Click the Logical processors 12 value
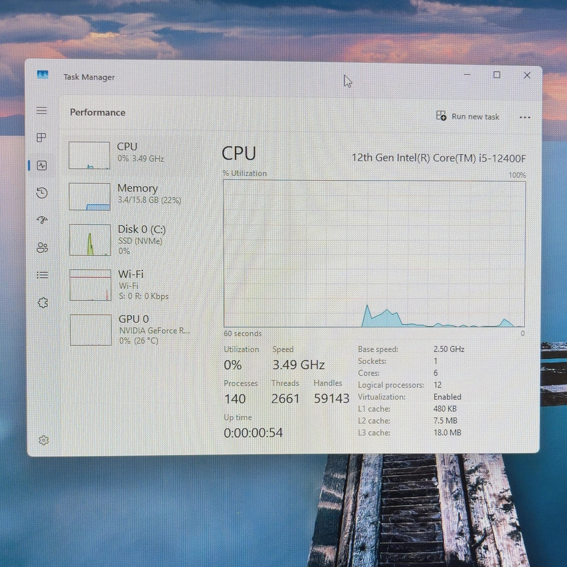The width and height of the screenshot is (567, 567). click(x=438, y=385)
